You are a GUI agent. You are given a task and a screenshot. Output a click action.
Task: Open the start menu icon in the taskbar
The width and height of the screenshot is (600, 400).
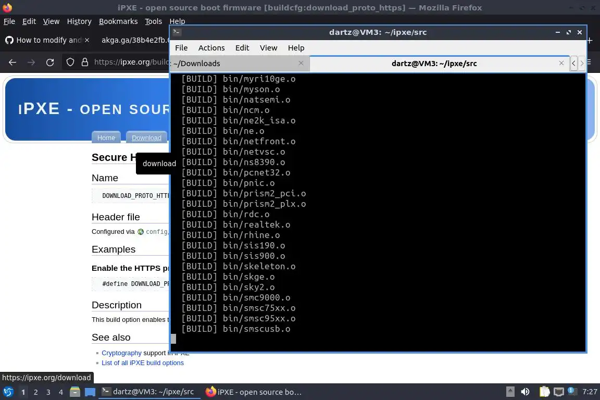tap(8, 392)
